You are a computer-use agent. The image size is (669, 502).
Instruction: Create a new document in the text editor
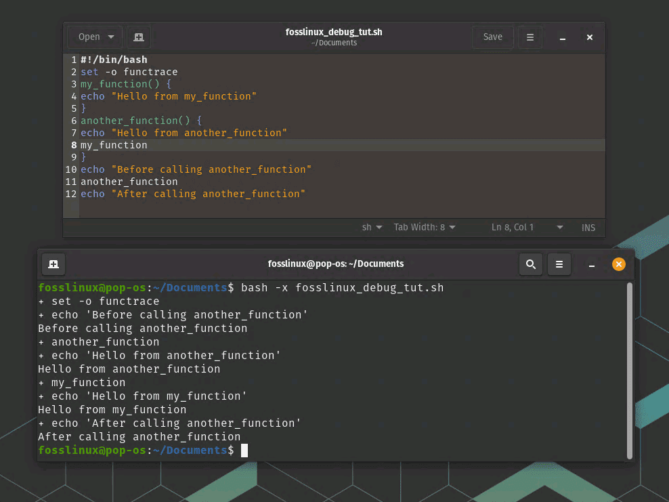(139, 37)
